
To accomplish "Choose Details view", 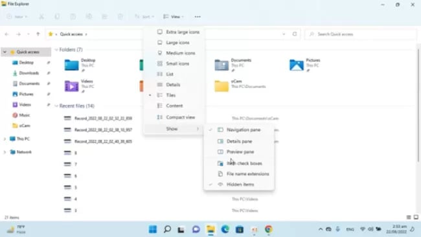I will pyautogui.click(x=174, y=85).
